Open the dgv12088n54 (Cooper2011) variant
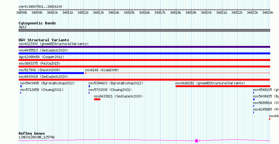The height and width of the screenshot is (144, 279). (x=41, y=57)
